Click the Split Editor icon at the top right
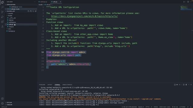This screenshot has height=108, width=193. click(x=188, y=2)
